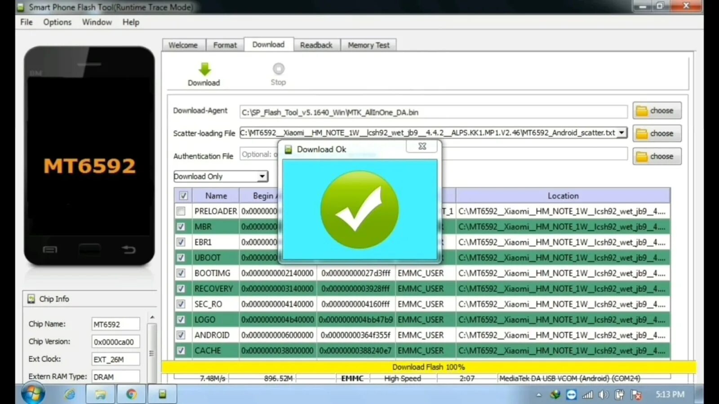Uncheck the LOGO checkbox
The height and width of the screenshot is (404, 719).
(x=181, y=320)
